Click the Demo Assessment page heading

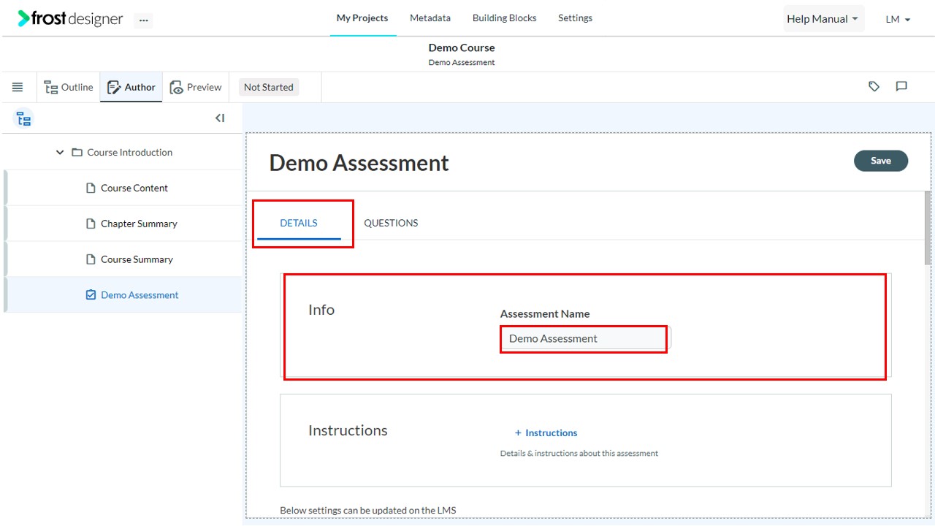pos(359,162)
